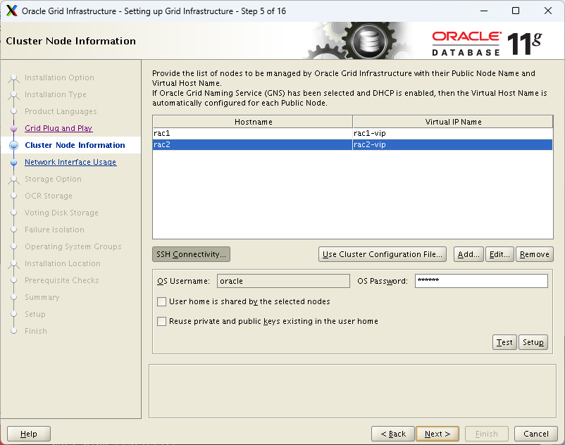Screen dimensions: 565x445
Task: Click the Network Interface Usage step marker
Action: (x=13, y=163)
